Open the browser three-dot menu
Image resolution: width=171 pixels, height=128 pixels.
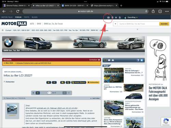point(167,11)
